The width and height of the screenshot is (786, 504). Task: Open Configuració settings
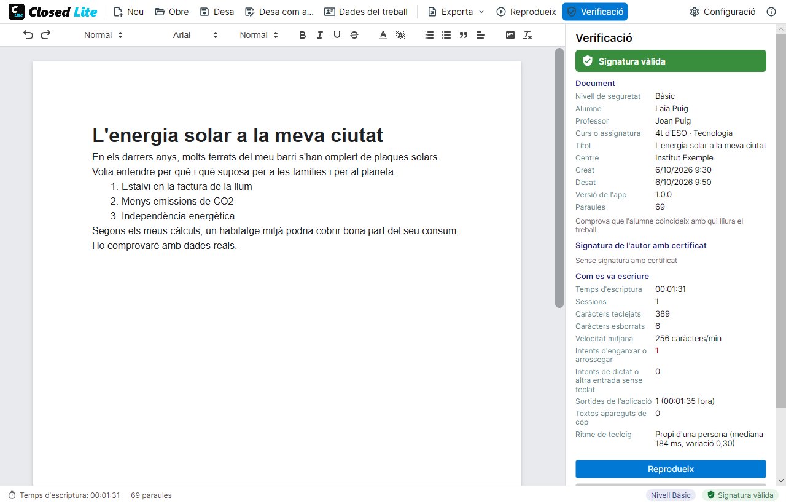click(x=723, y=12)
